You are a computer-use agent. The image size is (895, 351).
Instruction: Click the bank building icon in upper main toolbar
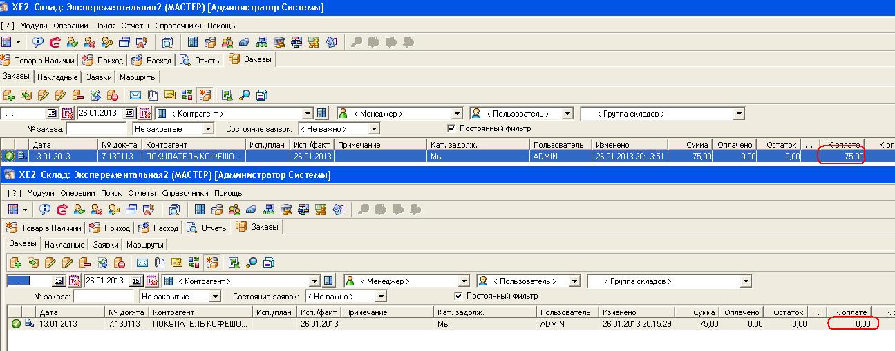click(x=280, y=42)
